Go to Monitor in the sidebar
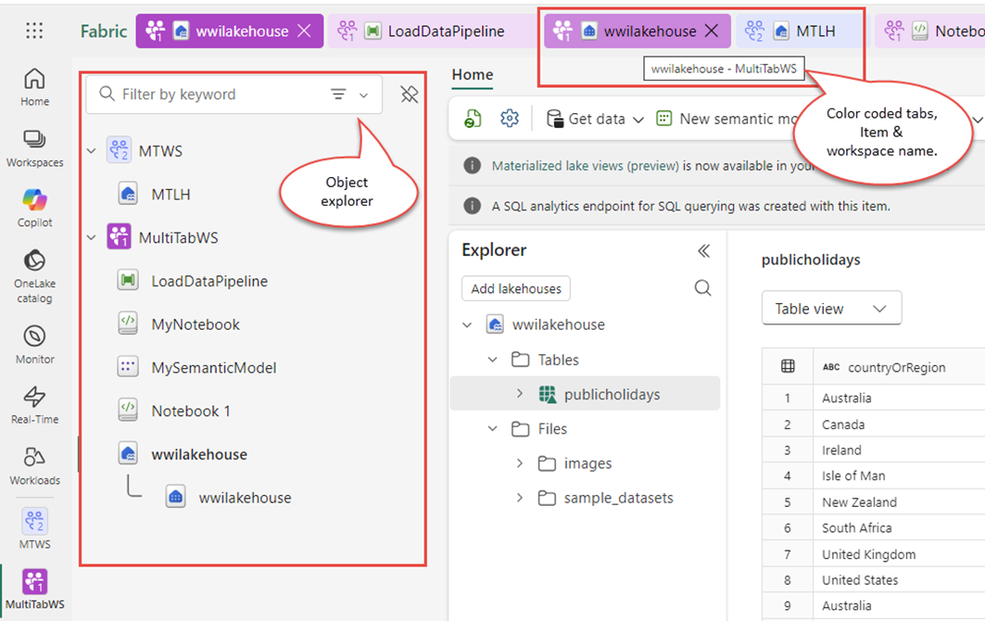Image resolution: width=985 pixels, height=621 pixels. point(34,343)
